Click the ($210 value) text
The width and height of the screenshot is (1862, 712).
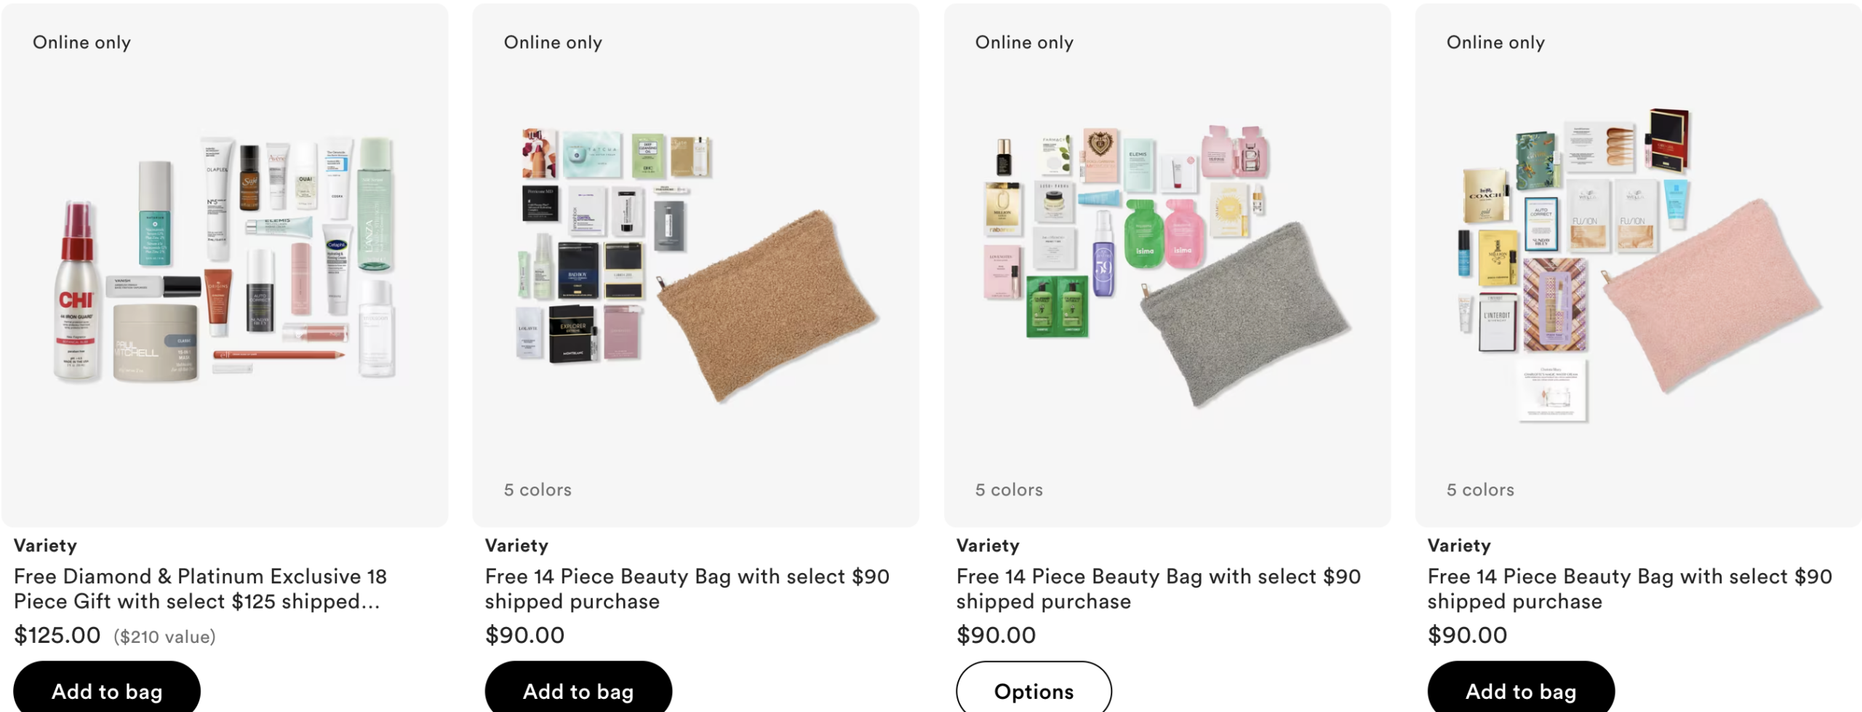164,637
